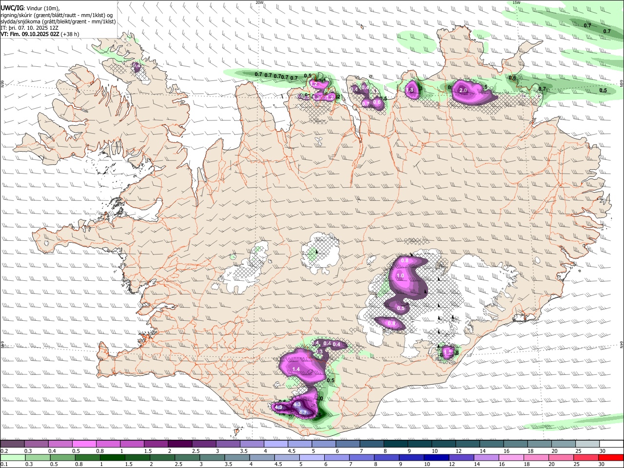
Task: Click the bright pink 0.5 swatch in upper legend row
Action: [x=84, y=444]
